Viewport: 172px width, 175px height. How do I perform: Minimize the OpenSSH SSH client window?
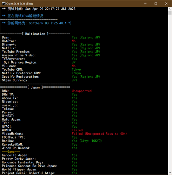145,3
